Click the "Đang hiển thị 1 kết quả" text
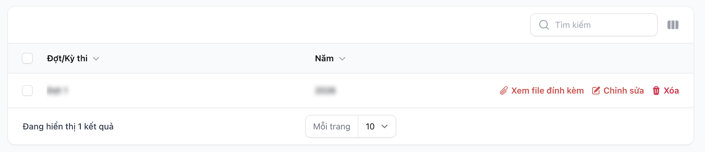 pyautogui.click(x=68, y=126)
